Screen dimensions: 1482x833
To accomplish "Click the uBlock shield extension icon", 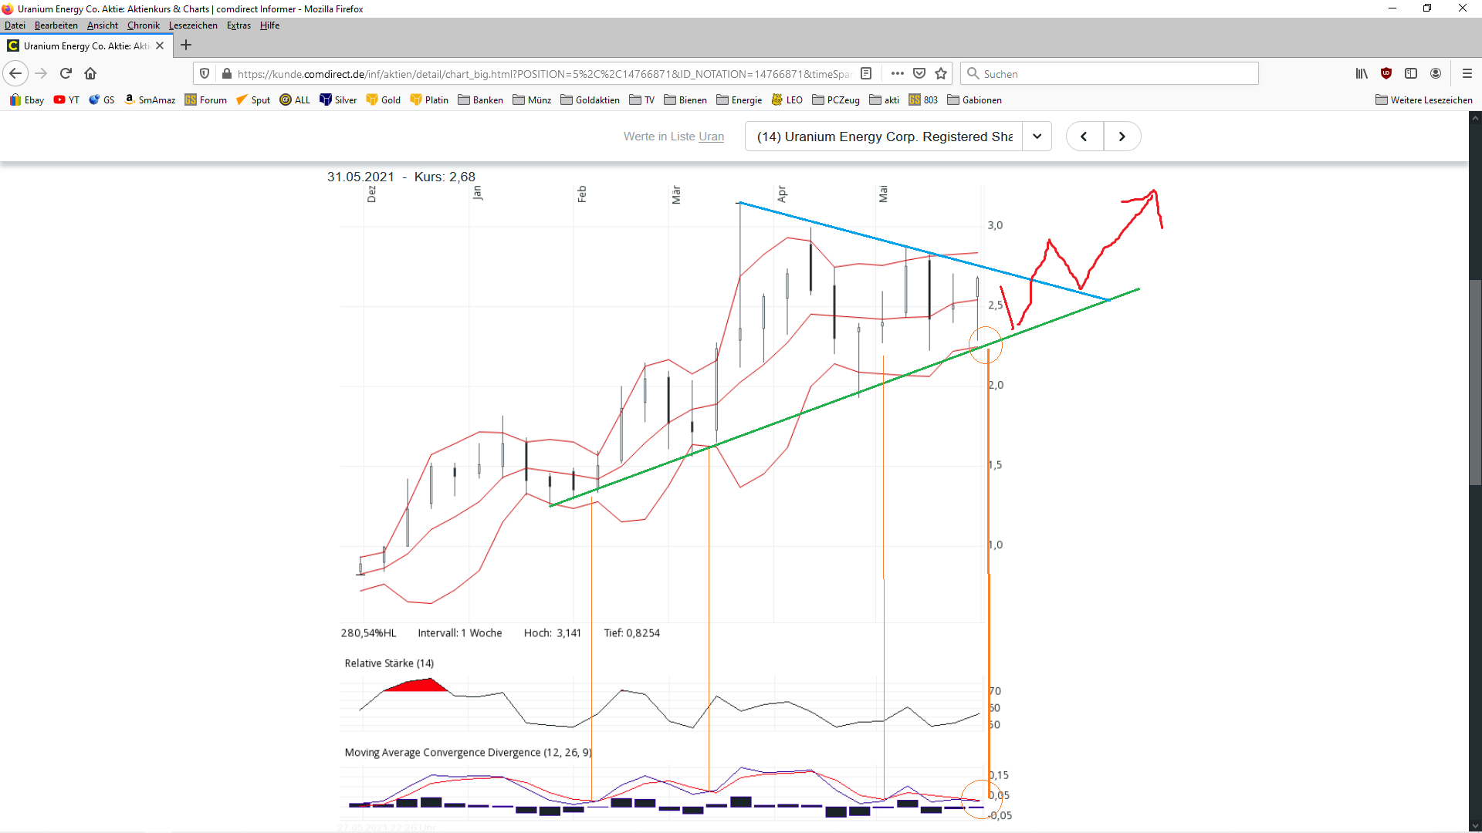I will (x=1386, y=73).
